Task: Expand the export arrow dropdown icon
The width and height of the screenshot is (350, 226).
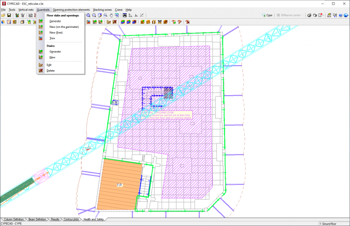Action: pyautogui.click(x=323, y=15)
